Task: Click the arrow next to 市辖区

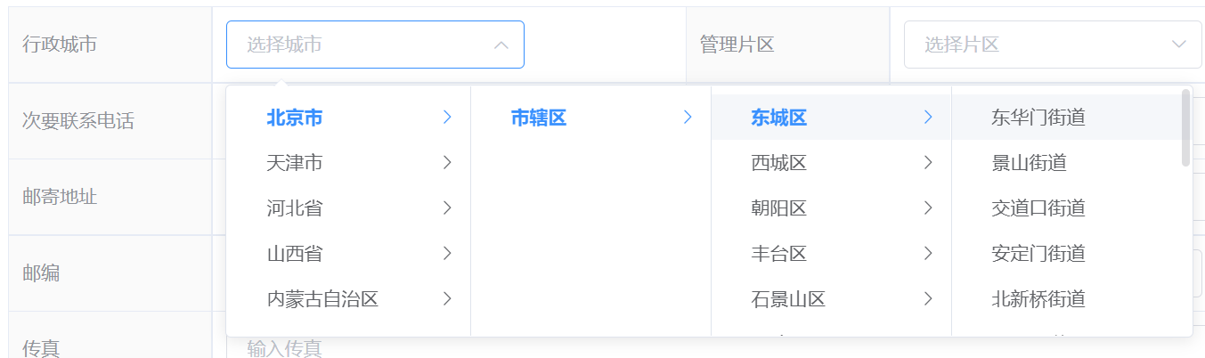Action: [x=688, y=117]
